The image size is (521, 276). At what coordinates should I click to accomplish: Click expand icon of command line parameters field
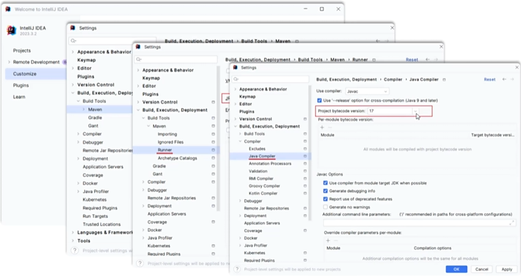tap(512, 223)
